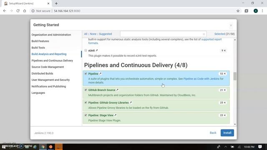The width and height of the screenshot is (267, 150).
Task: Expand GitHub Branch Source dependencies count 21
Action: point(222,90)
